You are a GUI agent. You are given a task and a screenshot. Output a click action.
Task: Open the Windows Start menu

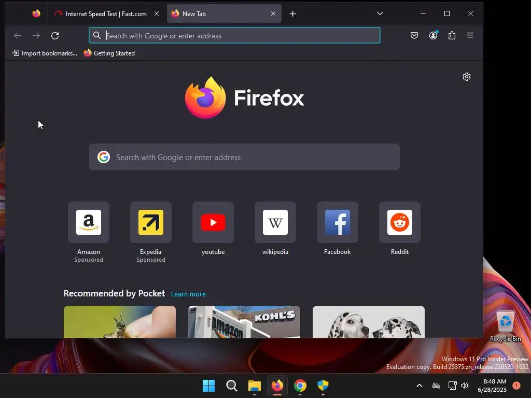tap(208, 386)
